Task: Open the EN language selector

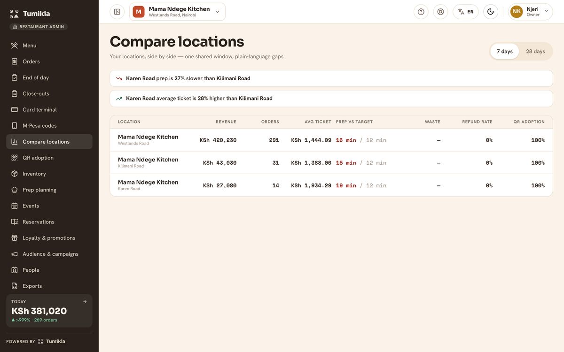Action: pyautogui.click(x=466, y=12)
